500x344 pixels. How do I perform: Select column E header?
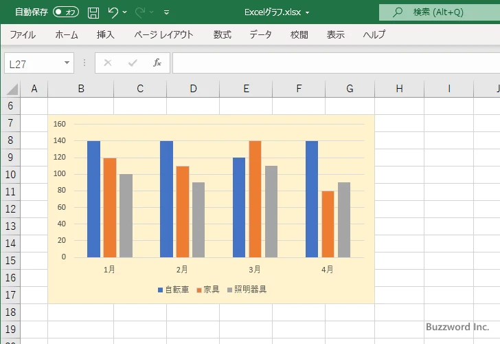pos(246,89)
